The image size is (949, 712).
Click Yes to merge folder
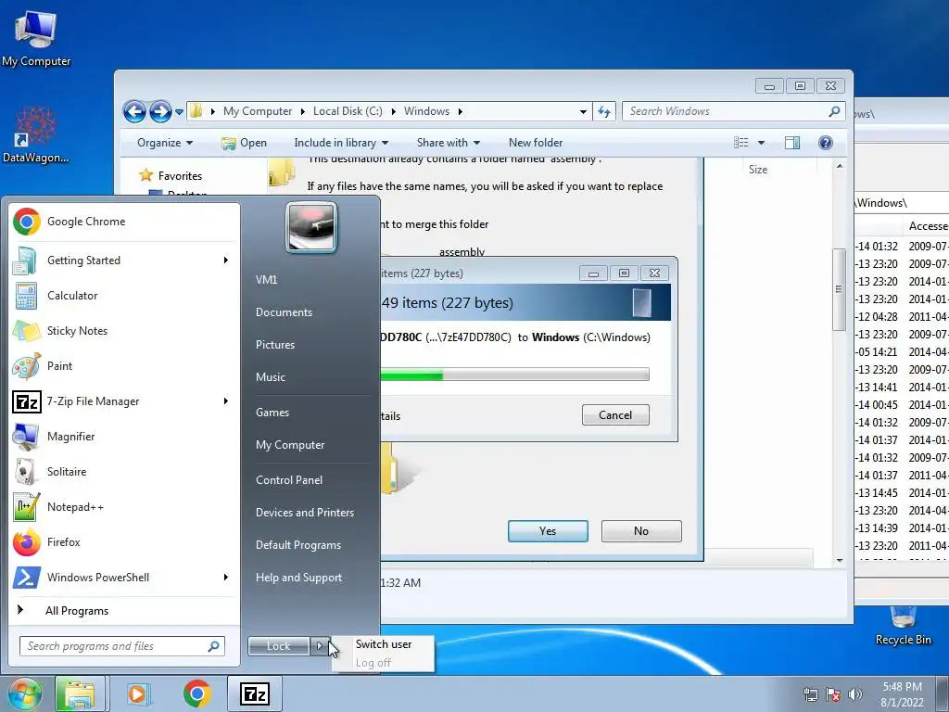[x=548, y=531]
